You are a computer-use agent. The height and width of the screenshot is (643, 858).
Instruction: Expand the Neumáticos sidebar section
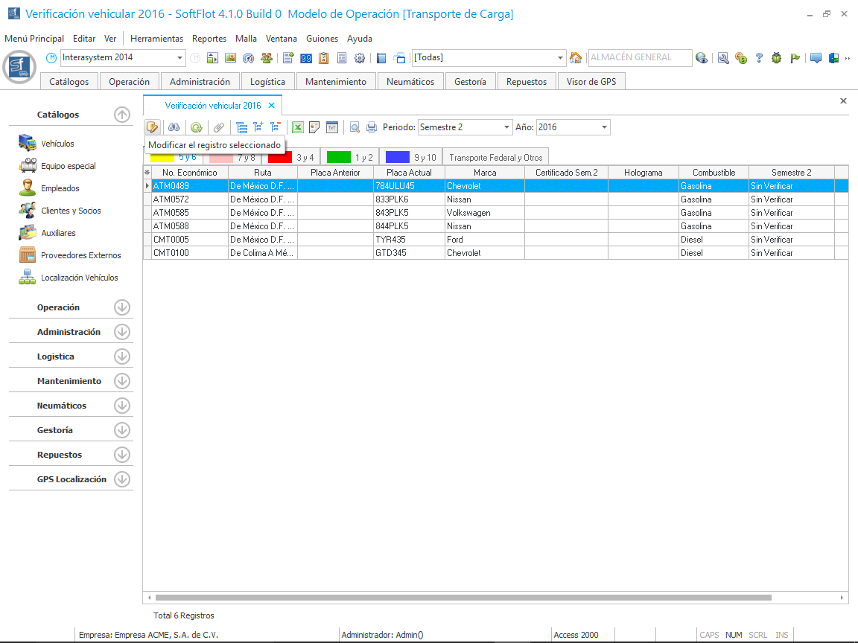122,406
